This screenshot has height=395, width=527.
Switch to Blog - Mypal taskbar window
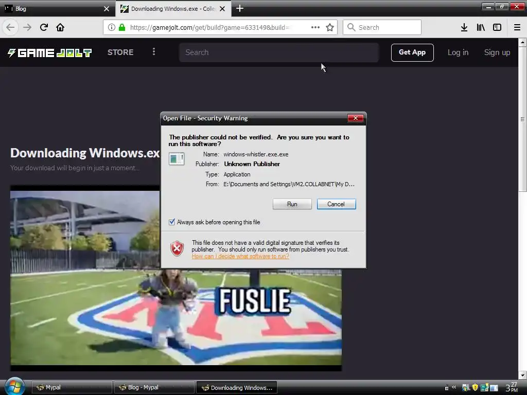(154, 387)
